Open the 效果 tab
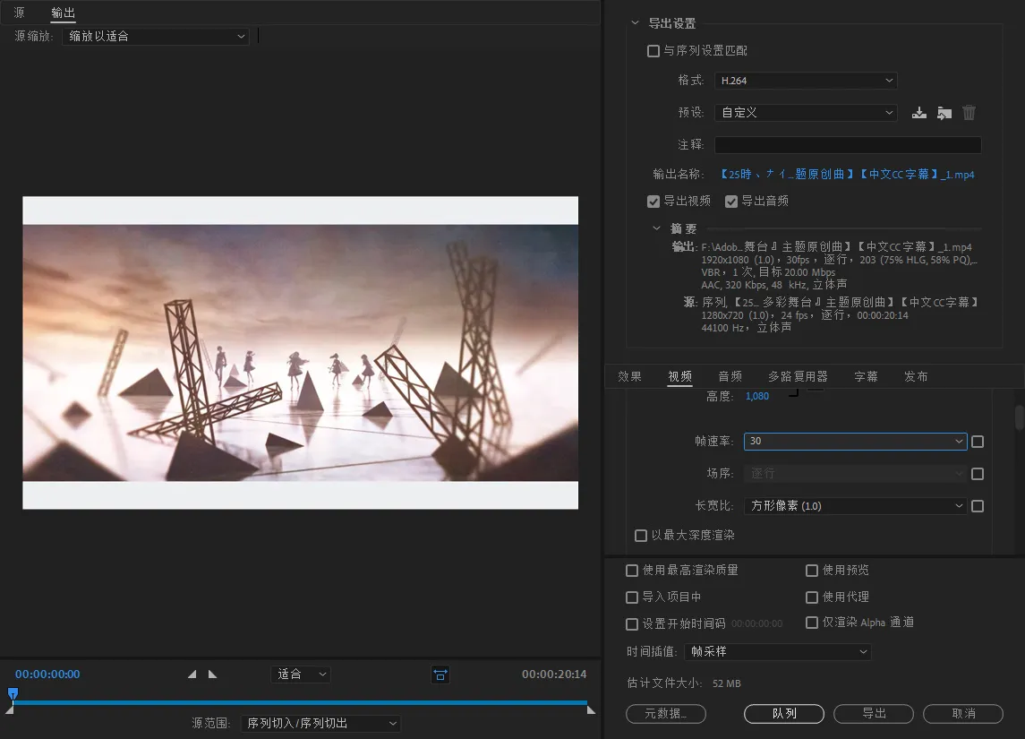The width and height of the screenshot is (1025, 739). tap(629, 377)
